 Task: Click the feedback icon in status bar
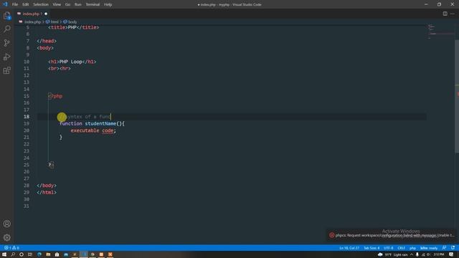point(445,248)
